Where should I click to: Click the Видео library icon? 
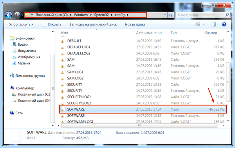pyautogui.click(x=14, y=44)
